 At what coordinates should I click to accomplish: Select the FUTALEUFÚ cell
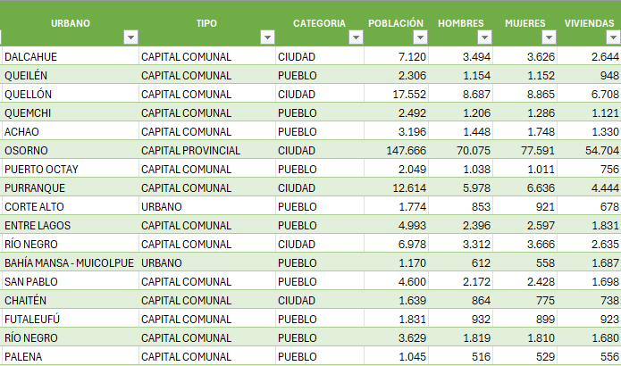click(x=70, y=319)
